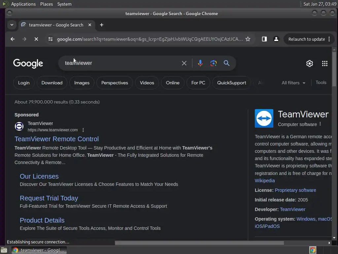
Task: Click the About 79,900,000 results text
Action: [57, 102]
